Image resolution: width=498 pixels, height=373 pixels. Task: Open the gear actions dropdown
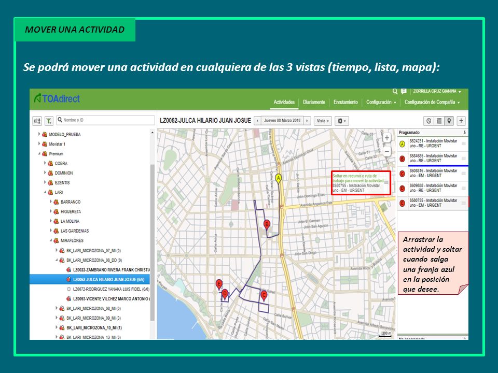pos(342,121)
